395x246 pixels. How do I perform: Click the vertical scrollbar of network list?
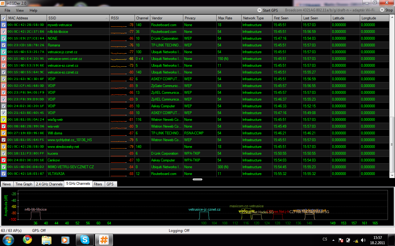coord(392,145)
